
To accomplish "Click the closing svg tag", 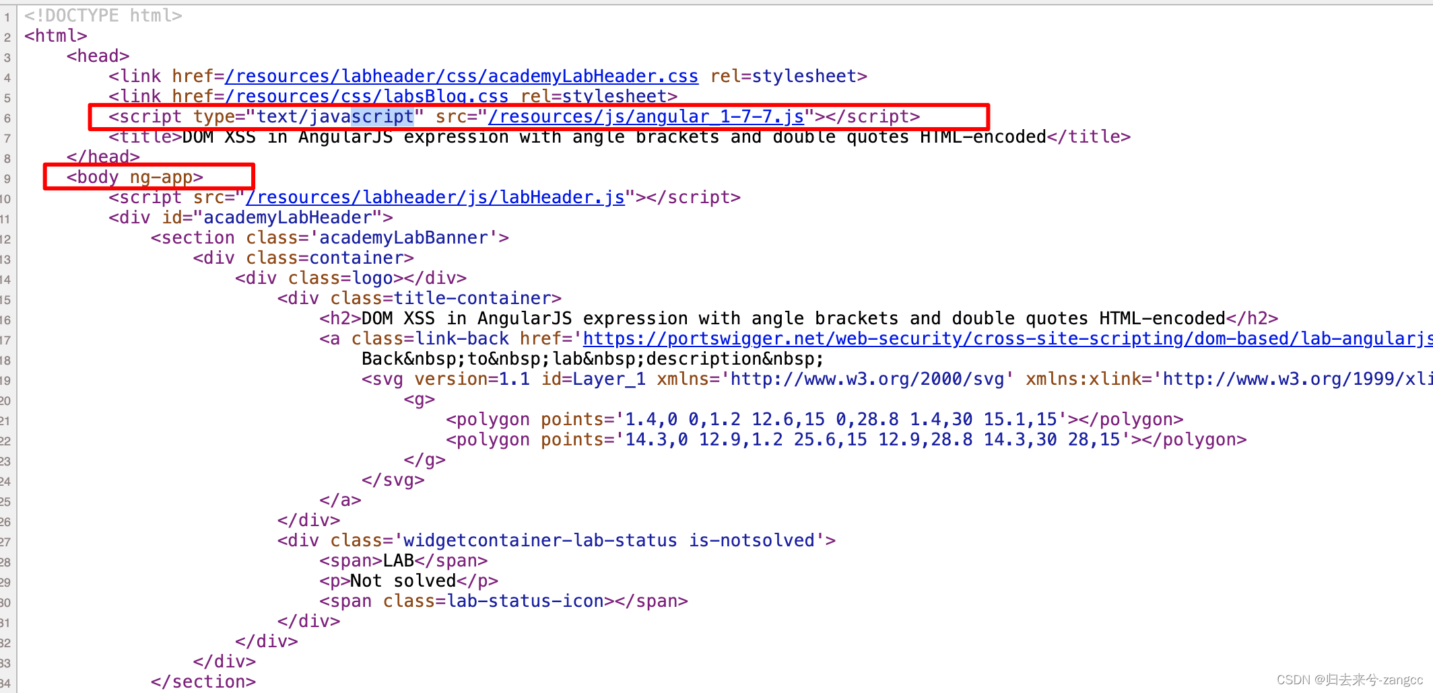I will [x=393, y=480].
